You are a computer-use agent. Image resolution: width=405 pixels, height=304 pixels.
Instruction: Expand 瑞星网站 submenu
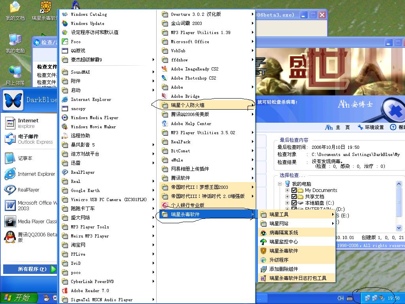[x=297, y=224]
